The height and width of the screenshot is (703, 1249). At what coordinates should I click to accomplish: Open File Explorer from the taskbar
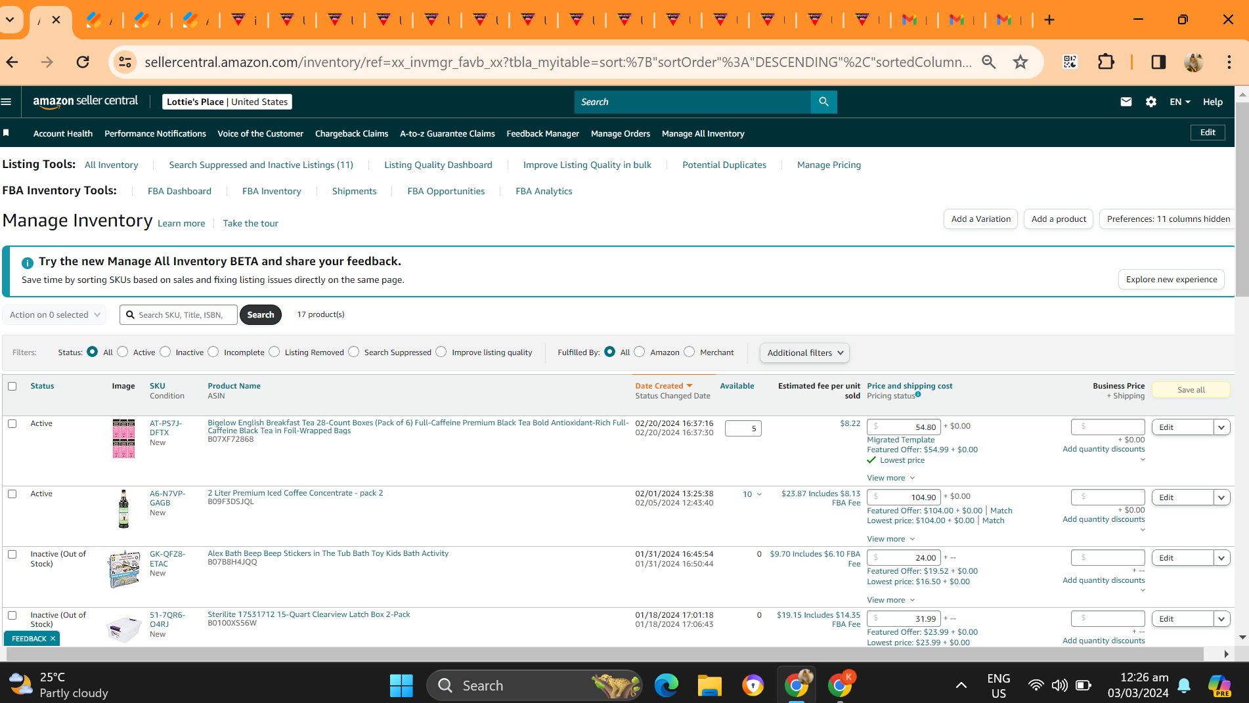pyautogui.click(x=709, y=685)
